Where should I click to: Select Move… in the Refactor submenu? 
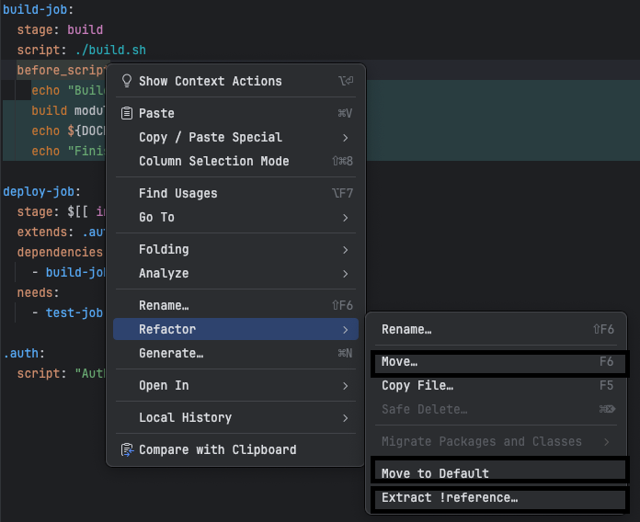click(x=496, y=361)
